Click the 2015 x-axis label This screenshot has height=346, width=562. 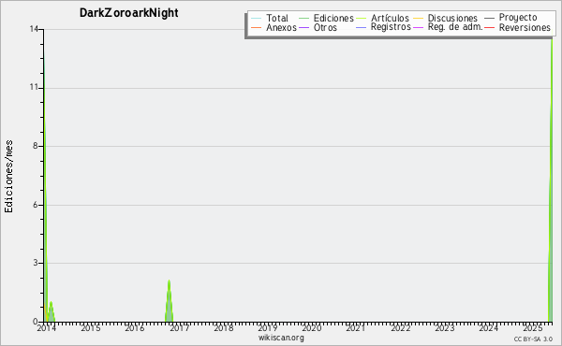point(91,327)
